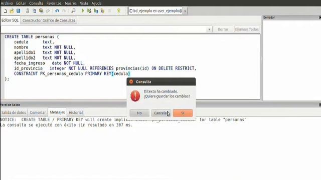
Task: Open the Archivo menu
Action: (7, 3)
